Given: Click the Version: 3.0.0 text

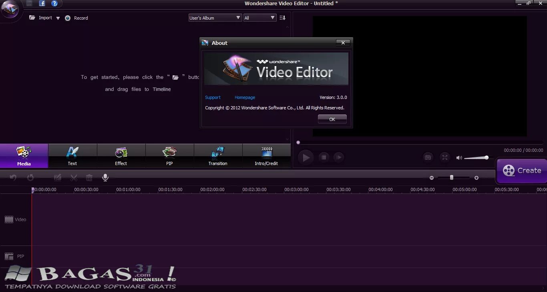Looking at the screenshot, I should tap(333, 97).
